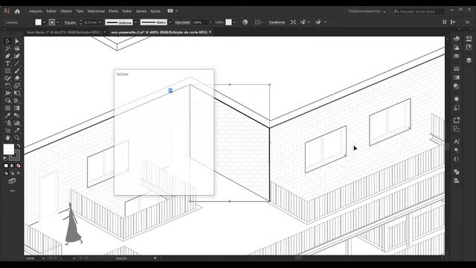Image resolution: width=476 pixels, height=268 pixels.
Task: Select the Rectangle tool
Action: click(7, 71)
